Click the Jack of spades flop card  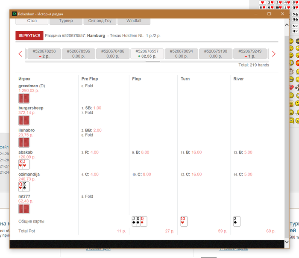(x=134, y=221)
